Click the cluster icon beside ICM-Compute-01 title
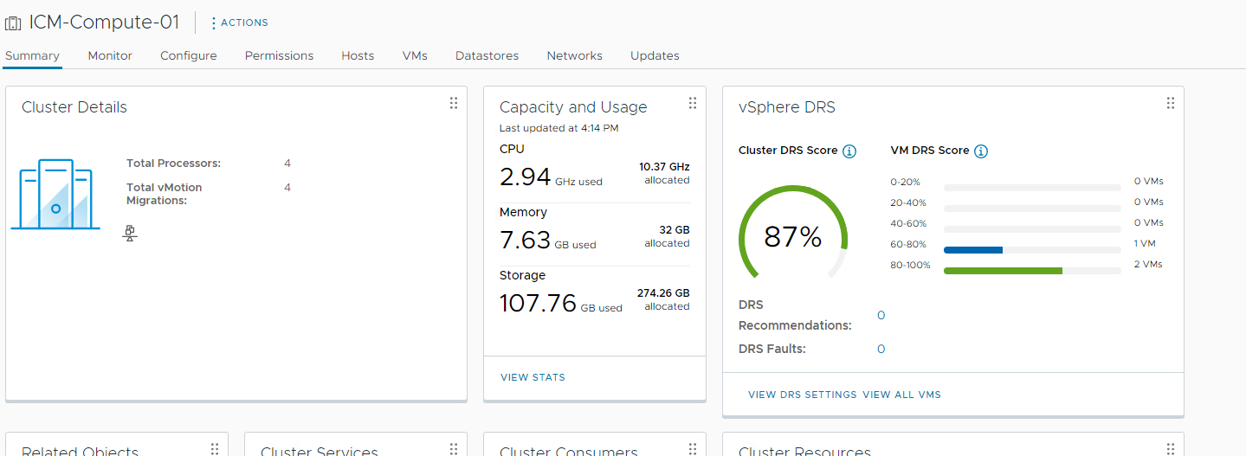This screenshot has height=456, width=1246. [x=13, y=23]
